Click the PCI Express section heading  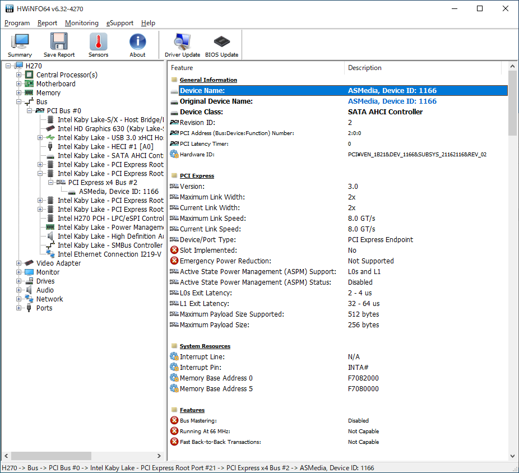pos(197,176)
